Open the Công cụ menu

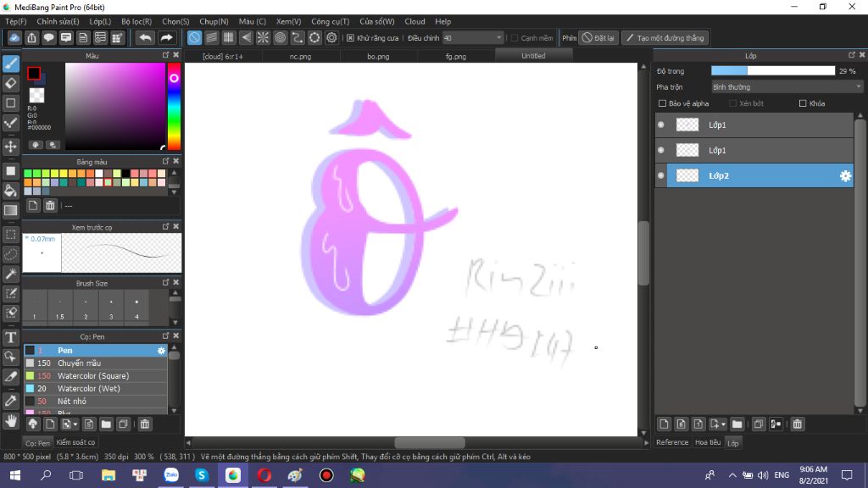coord(330,21)
